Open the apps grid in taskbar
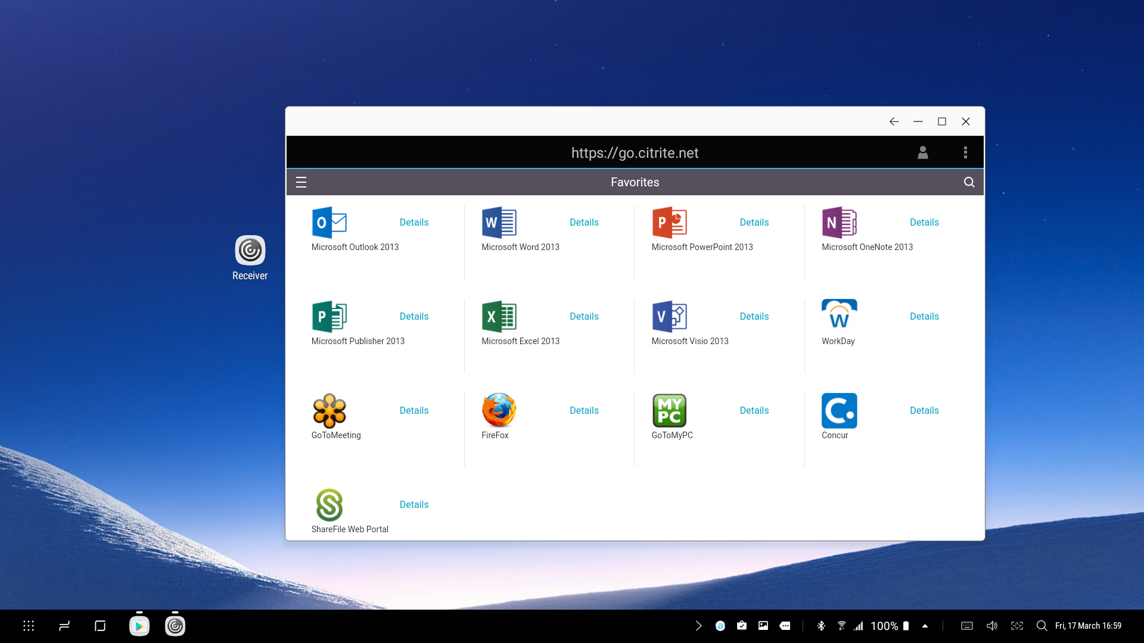This screenshot has width=1144, height=643. pyautogui.click(x=29, y=626)
